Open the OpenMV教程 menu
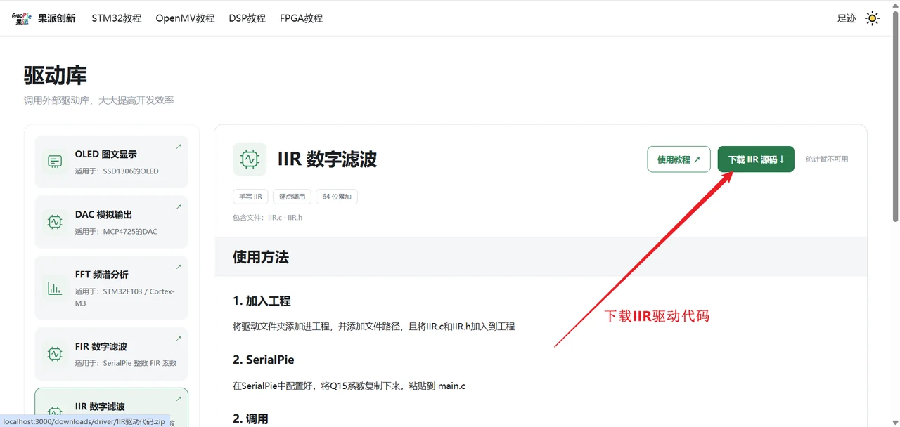This screenshot has width=900, height=427. [185, 18]
